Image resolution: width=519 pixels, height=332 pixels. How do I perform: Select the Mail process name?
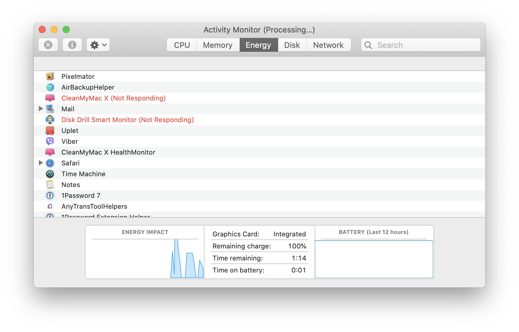tap(68, 109)
